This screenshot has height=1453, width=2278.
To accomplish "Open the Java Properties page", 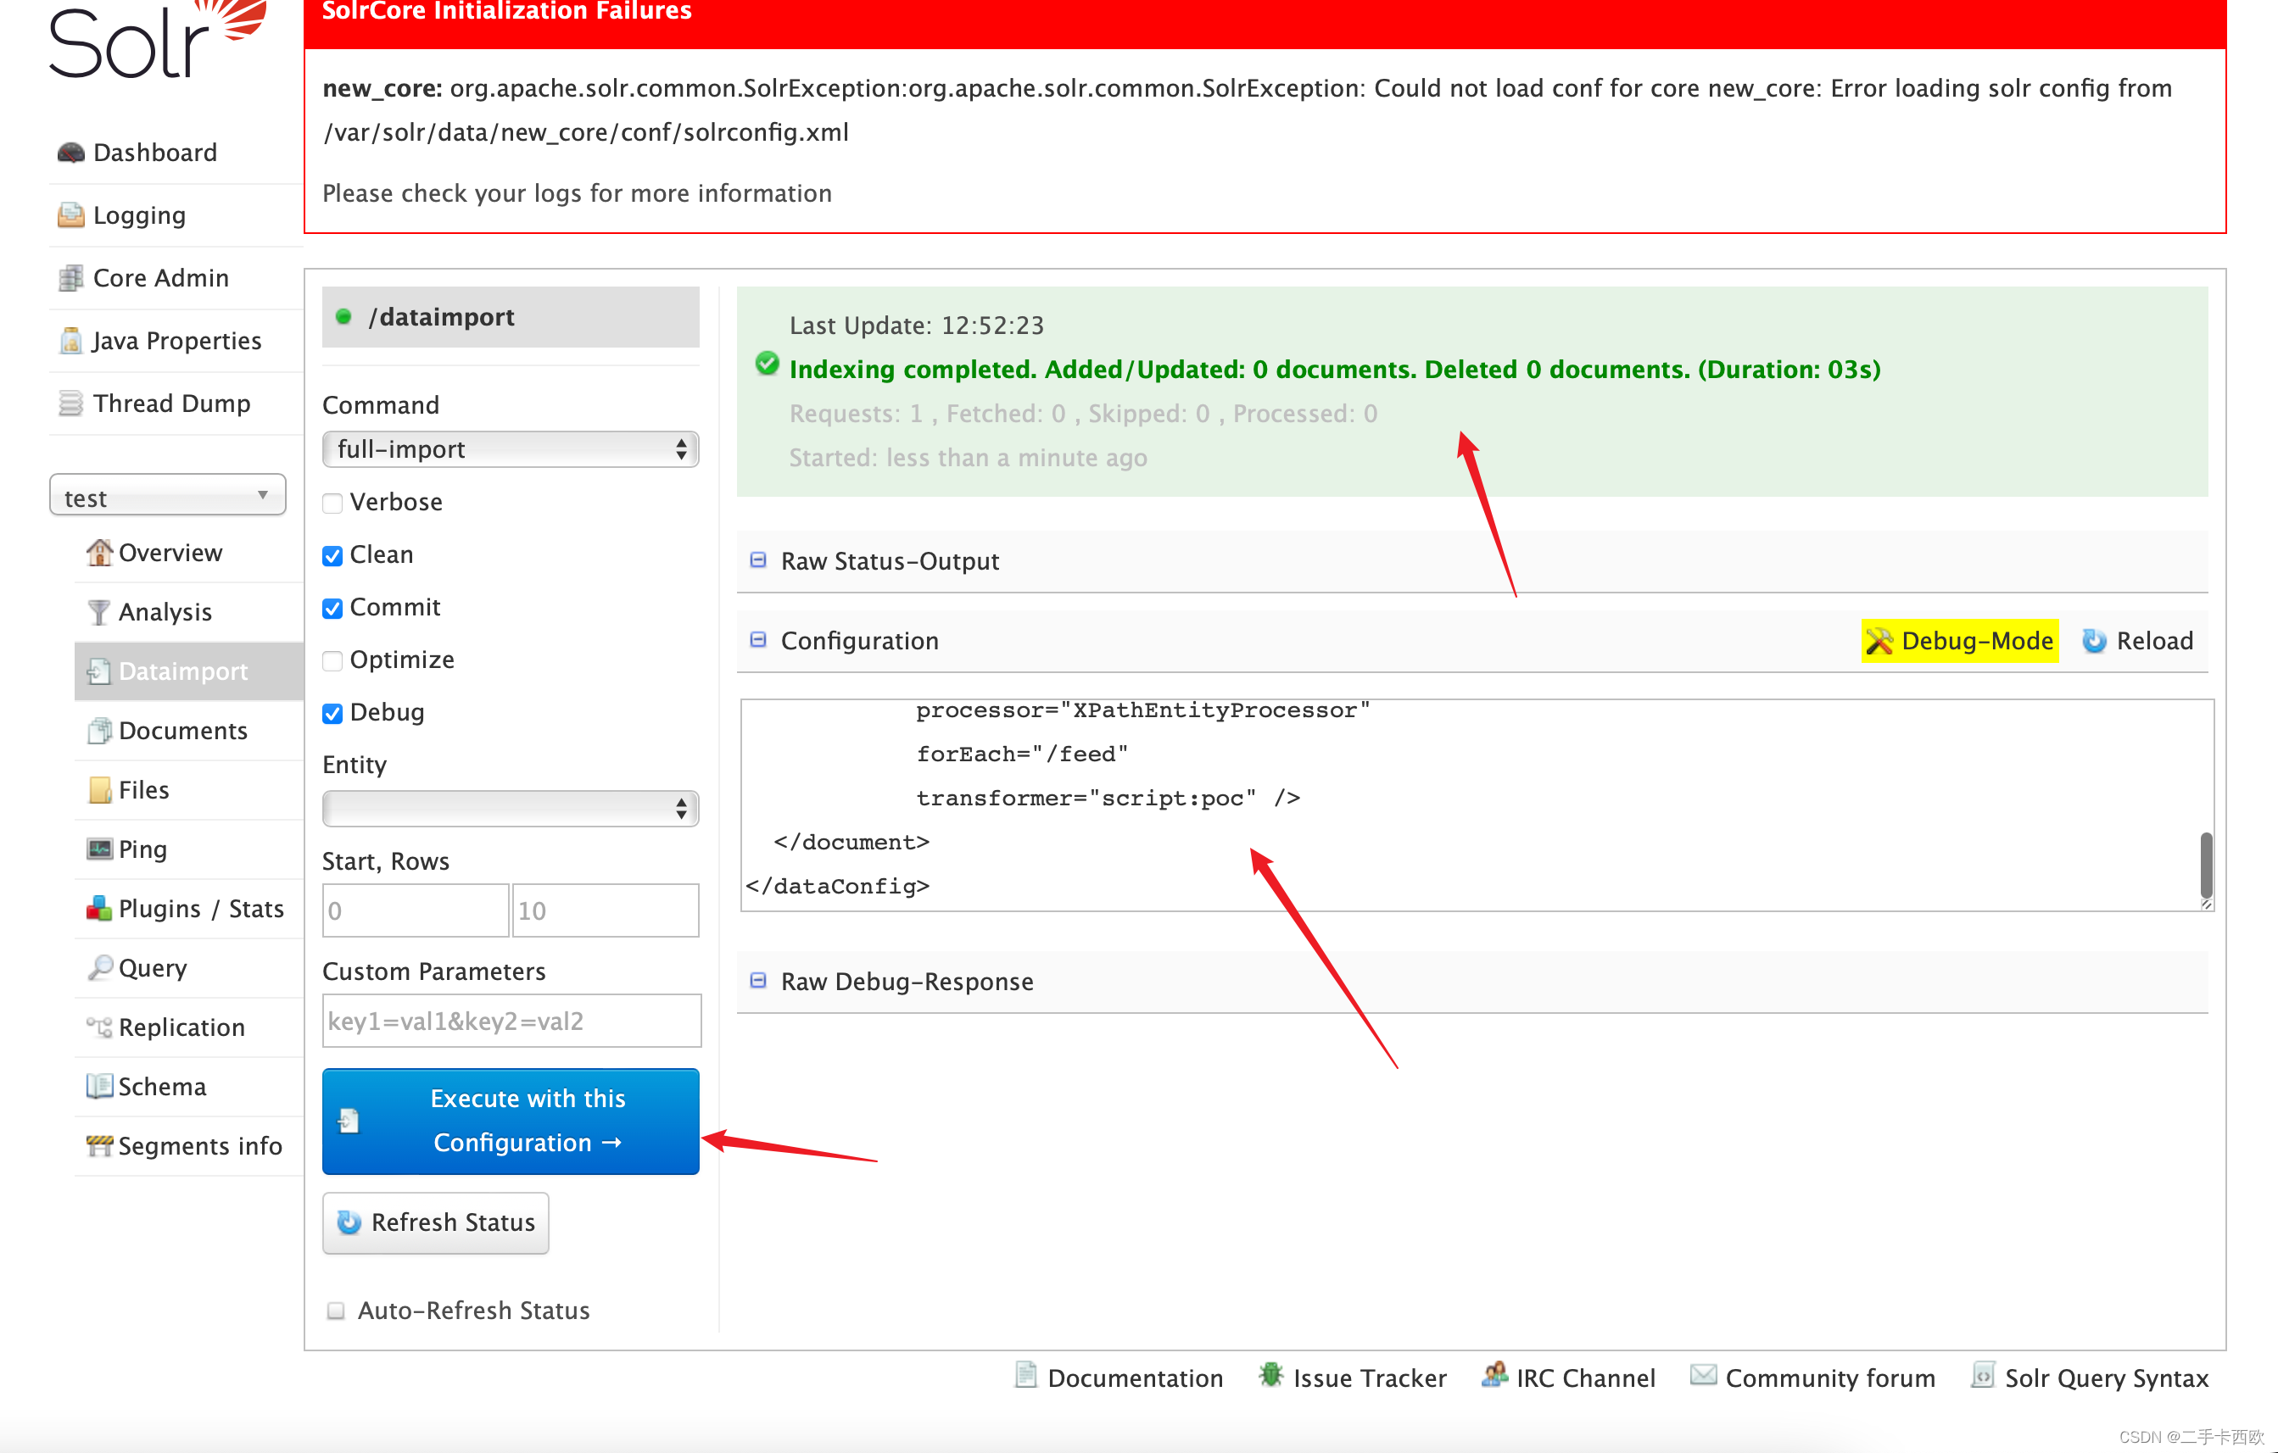I will (176, 340).
